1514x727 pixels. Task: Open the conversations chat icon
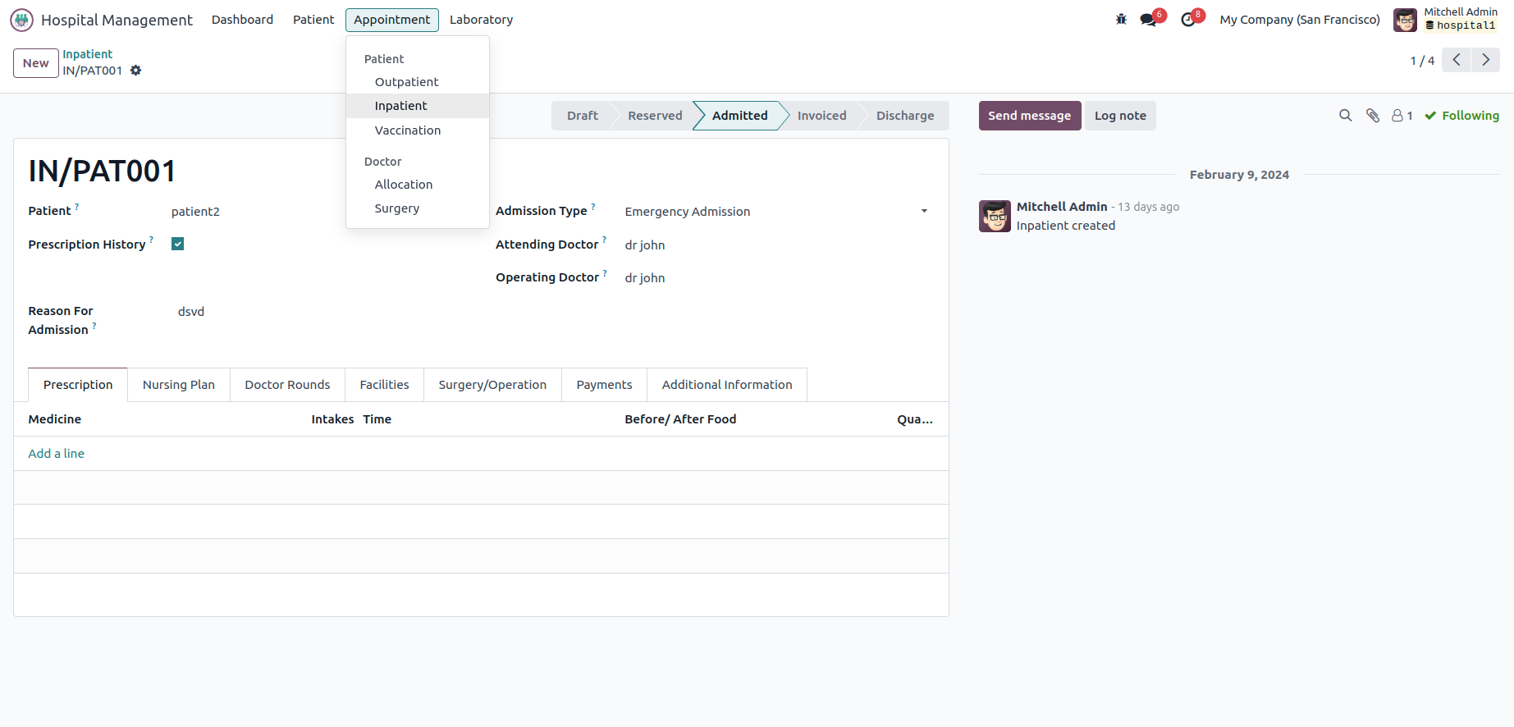pos(1148,20)
